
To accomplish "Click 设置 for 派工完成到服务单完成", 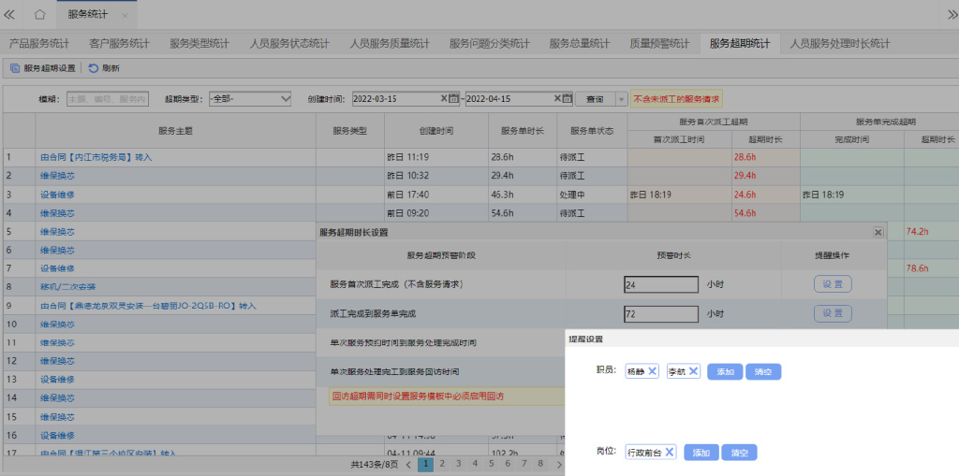I will 832,313.
